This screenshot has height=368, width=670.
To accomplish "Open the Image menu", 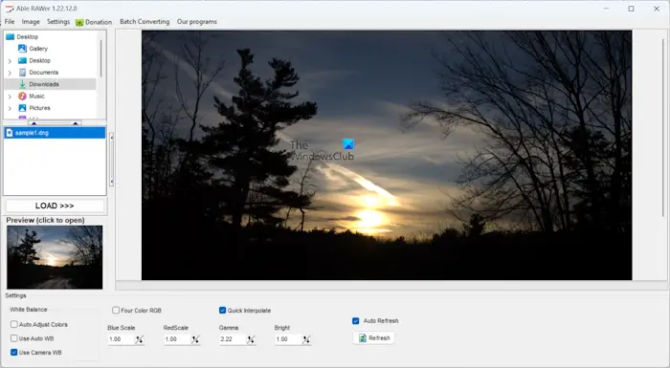I will point(31,22).
